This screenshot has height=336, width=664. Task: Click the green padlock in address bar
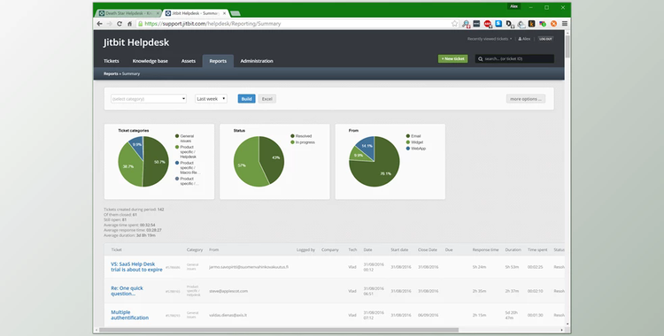click(140, 24)
